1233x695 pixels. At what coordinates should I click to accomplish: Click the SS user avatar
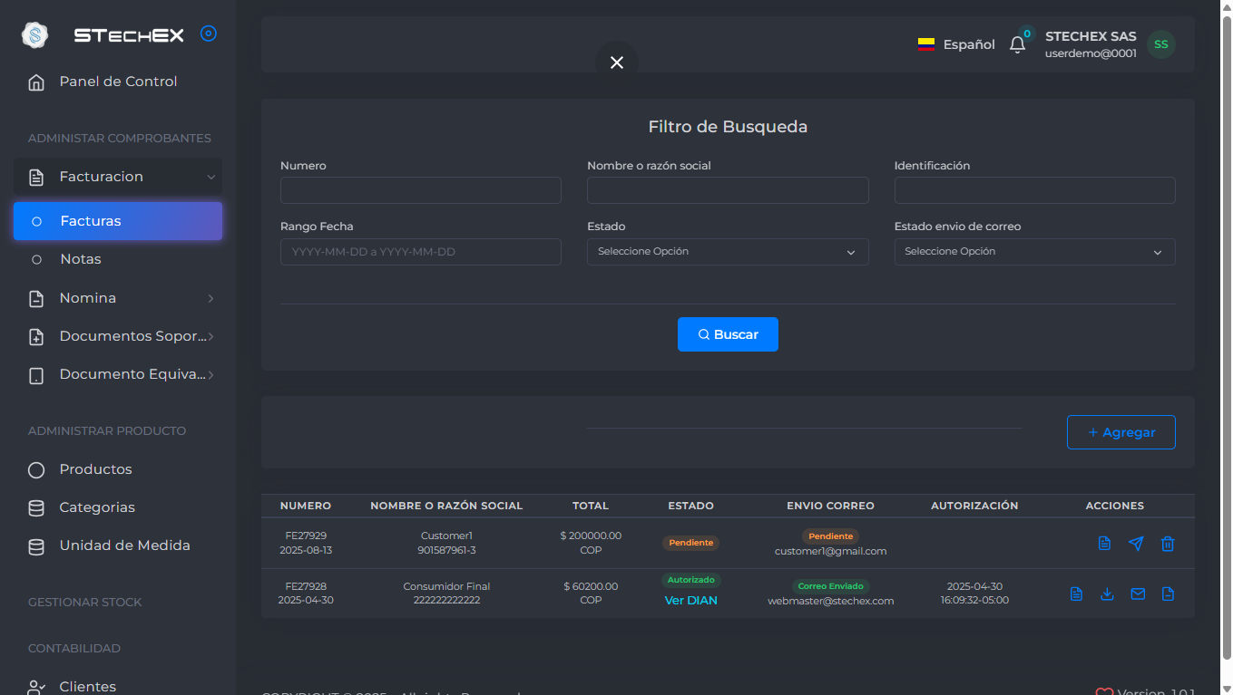(x=1160, y=44)
